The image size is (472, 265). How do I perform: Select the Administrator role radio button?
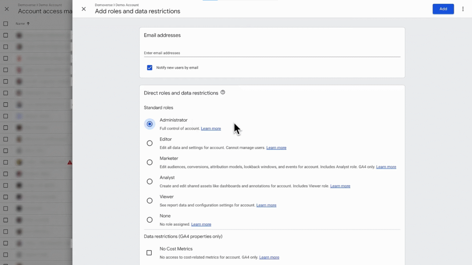click(x=150, y=124)
